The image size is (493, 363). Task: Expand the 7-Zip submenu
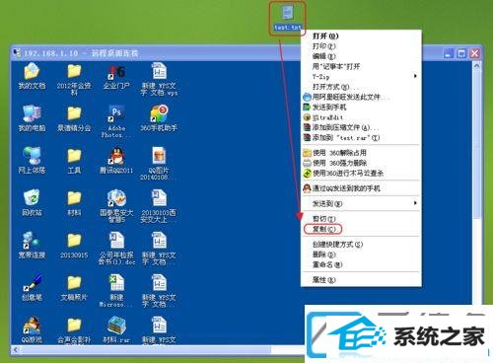point(361,77)
